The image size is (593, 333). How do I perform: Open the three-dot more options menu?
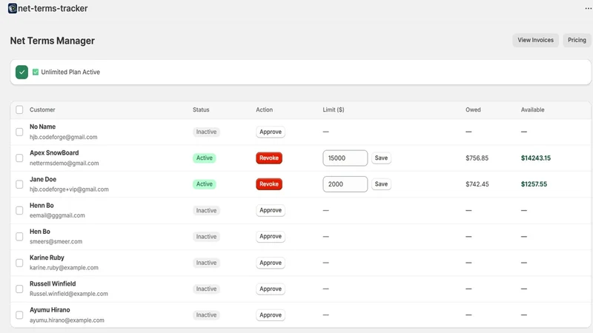coord(588,8)
